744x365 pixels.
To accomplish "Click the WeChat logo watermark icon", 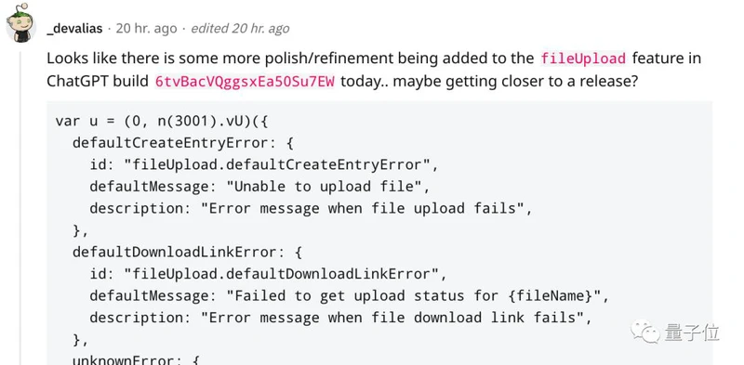I will [x=644, y=332].
